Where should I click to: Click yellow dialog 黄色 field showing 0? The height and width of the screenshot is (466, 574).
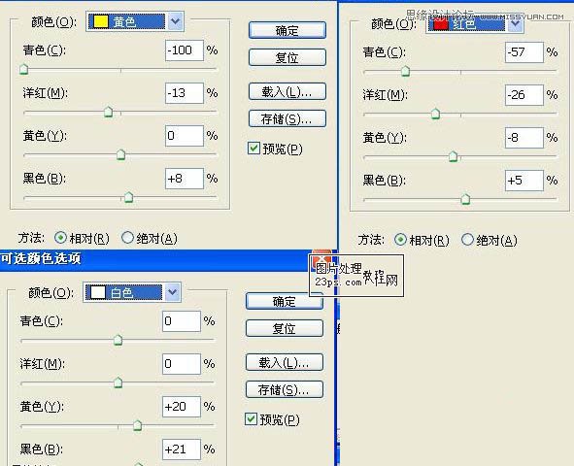185,136
